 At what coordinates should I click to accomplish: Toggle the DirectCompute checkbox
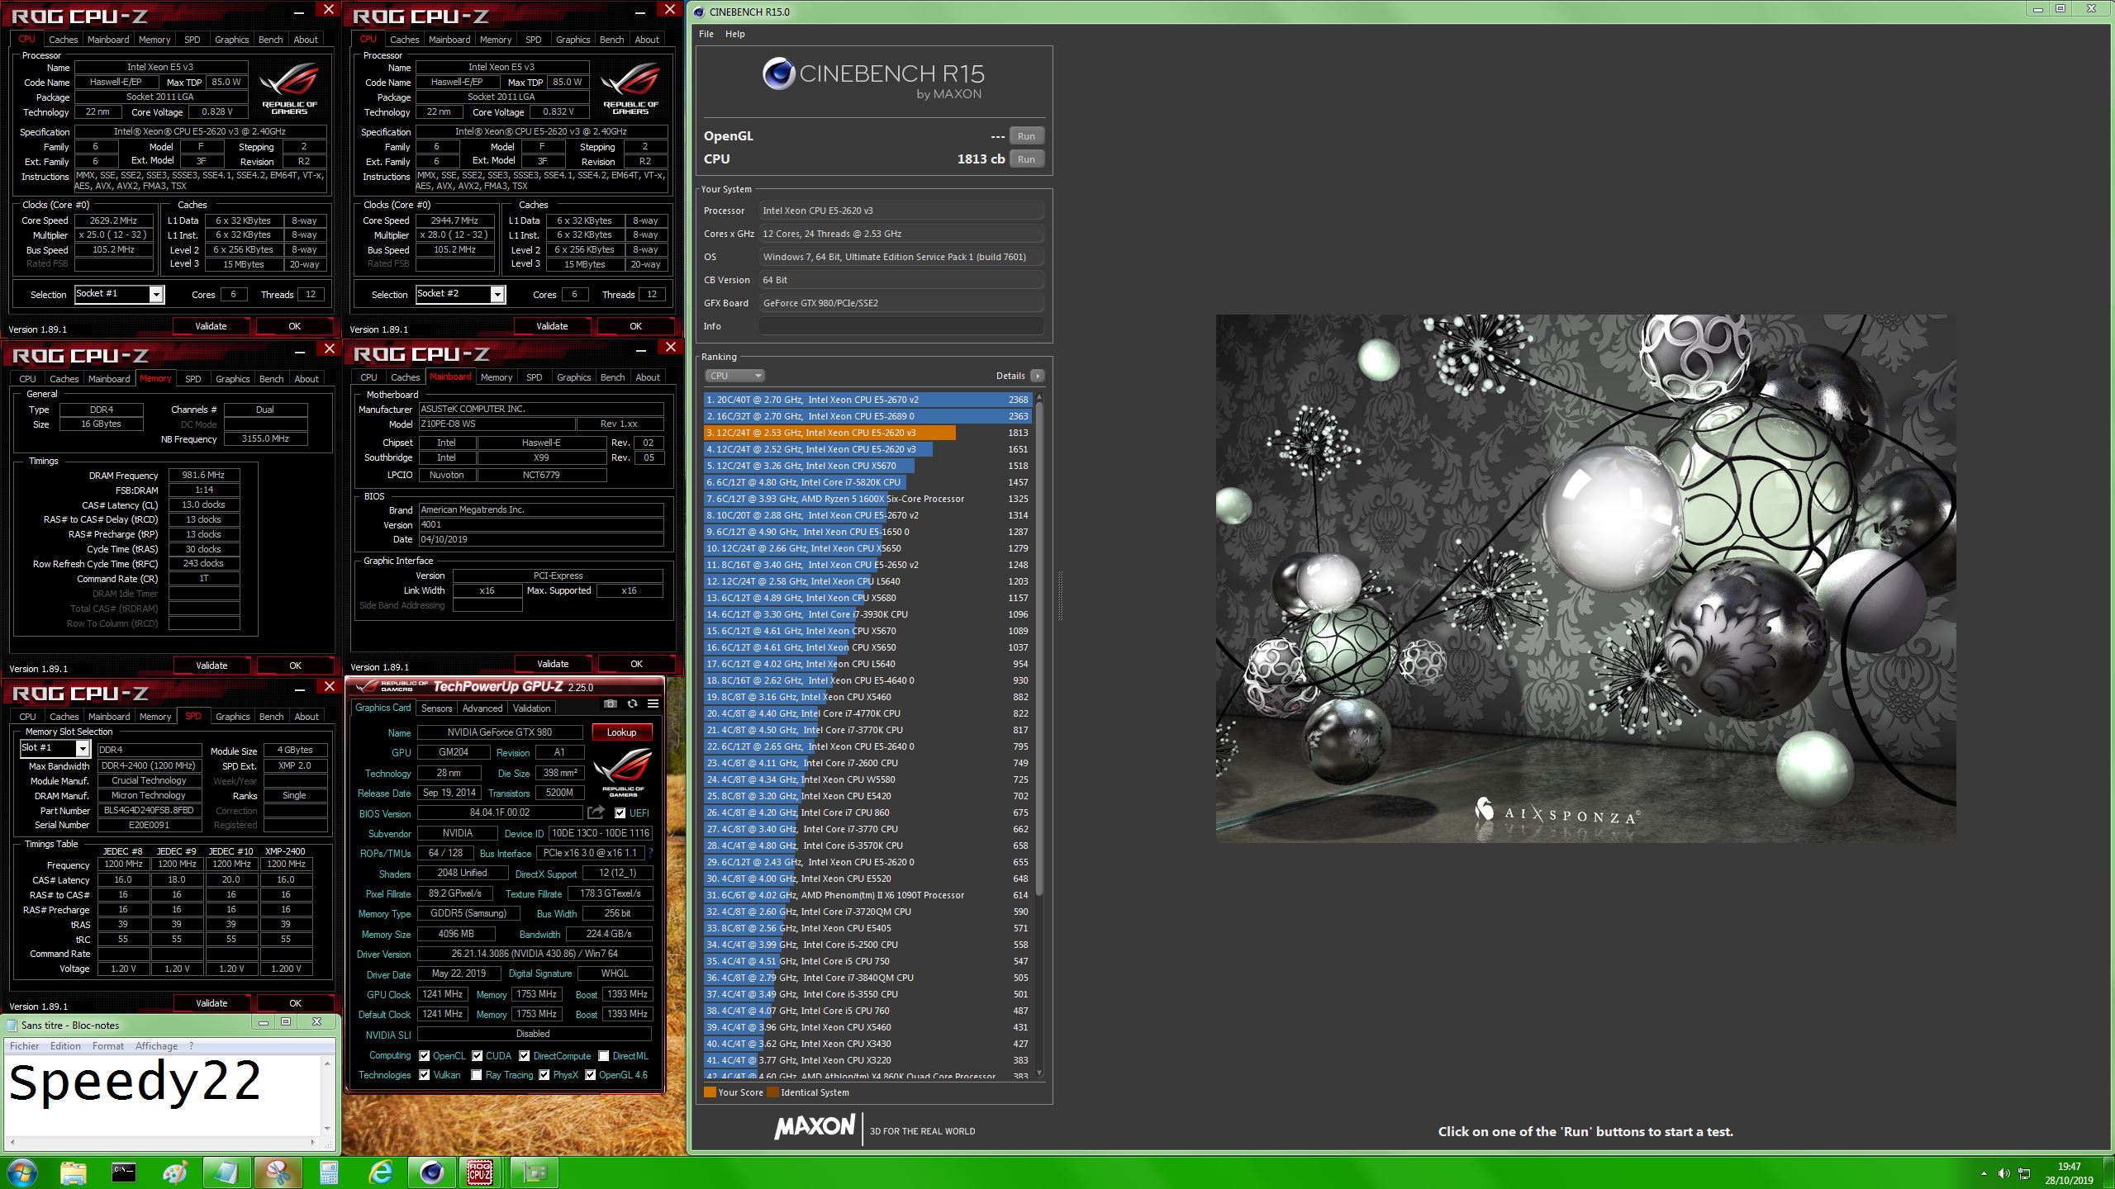click(x=524, y=1055)
